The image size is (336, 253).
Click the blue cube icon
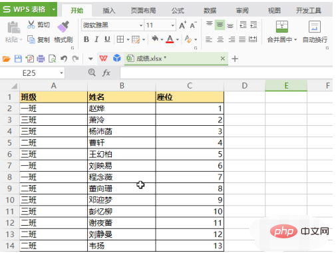click(x=117, y=58)
